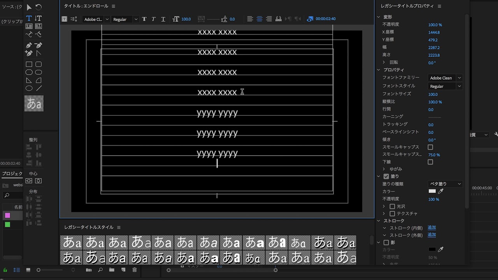The width and height of the screenshot is (498, 280).
Task: Select the Wedge triangle tool
Action: click(x=29, y=80)
